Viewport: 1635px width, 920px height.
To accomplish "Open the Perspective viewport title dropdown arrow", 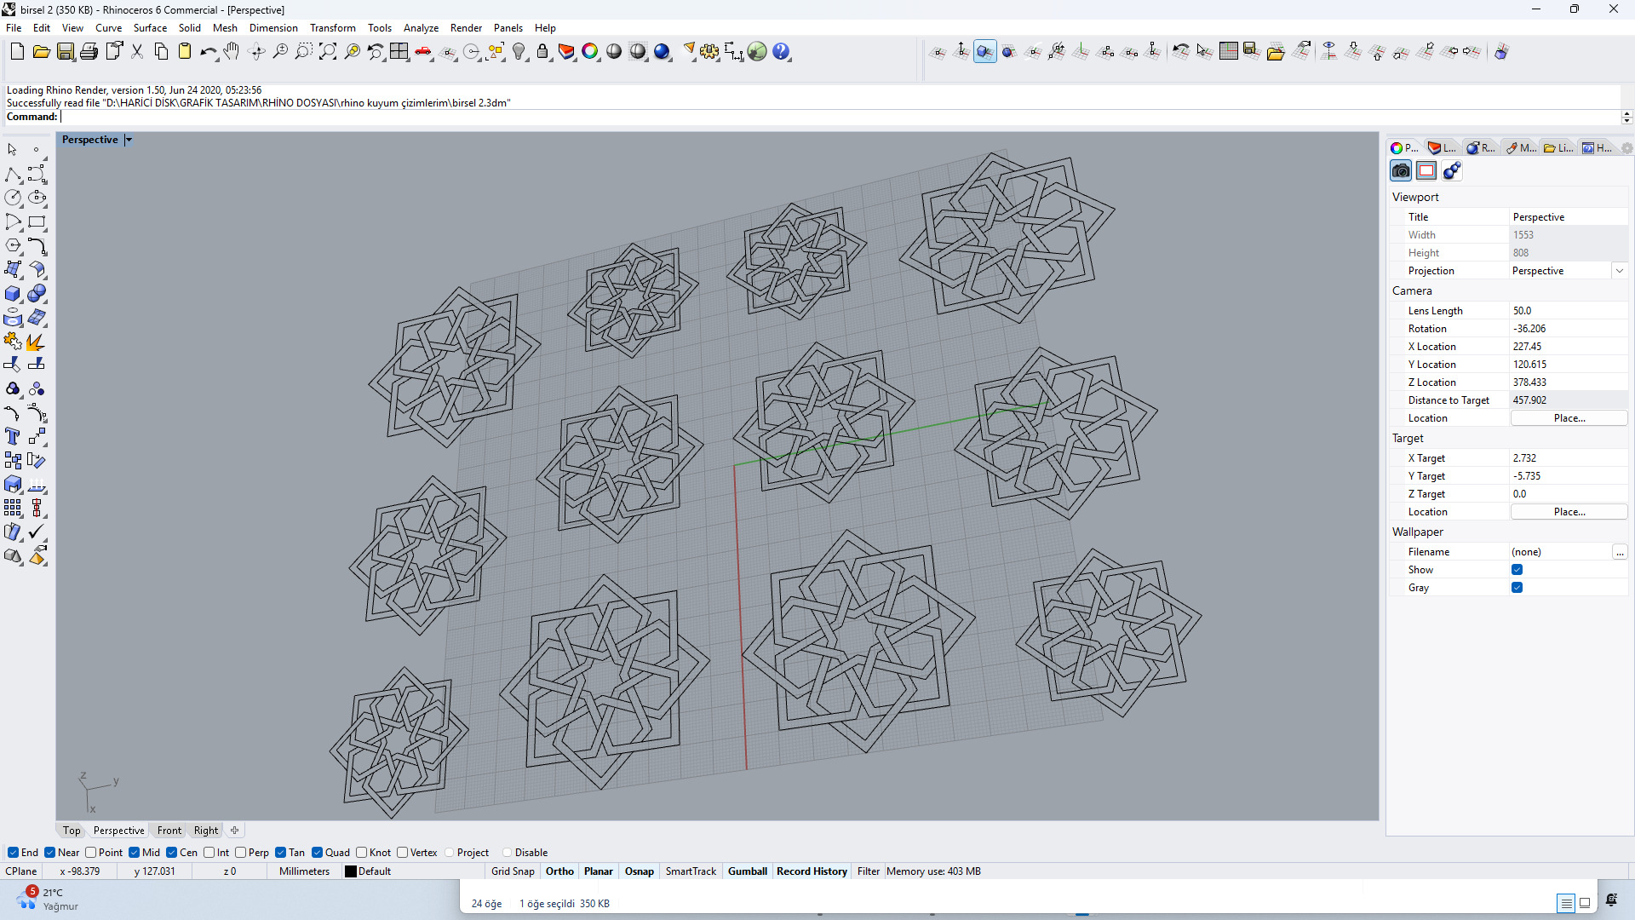I will coord(129,140).
